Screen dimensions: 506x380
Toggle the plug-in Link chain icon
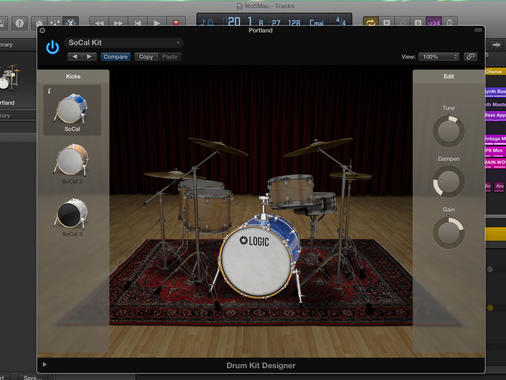pos(470,56)
